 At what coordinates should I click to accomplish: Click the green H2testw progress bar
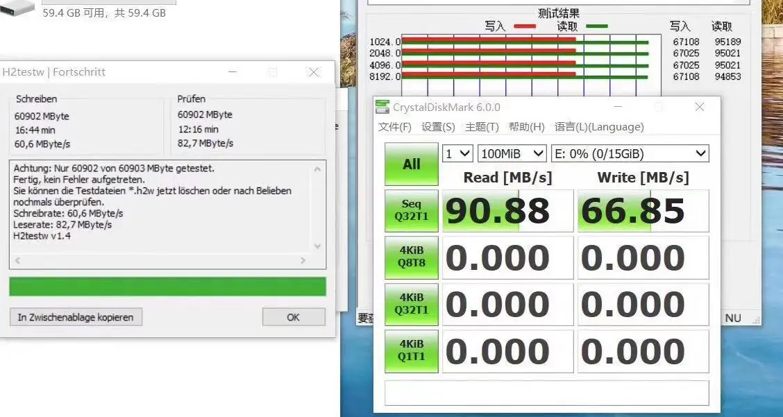(x=167, y=287)
